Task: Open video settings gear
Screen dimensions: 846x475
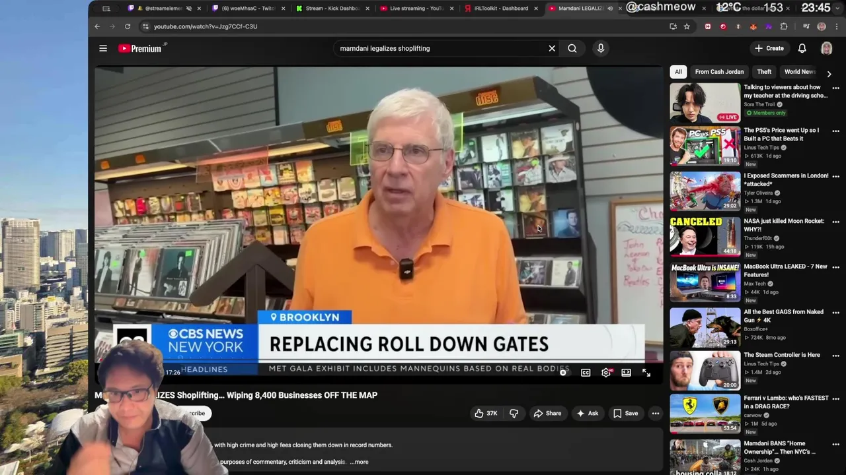Action: (606, 373)
